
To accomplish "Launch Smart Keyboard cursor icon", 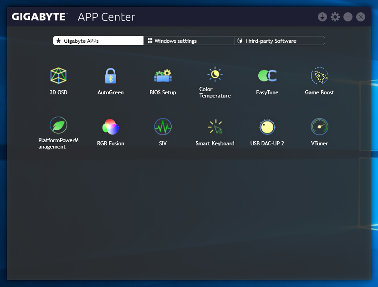I will pyautogui.click(x=215, y=127).
